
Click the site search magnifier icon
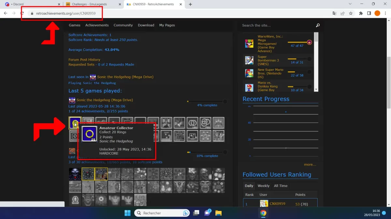tap(318, 25)
